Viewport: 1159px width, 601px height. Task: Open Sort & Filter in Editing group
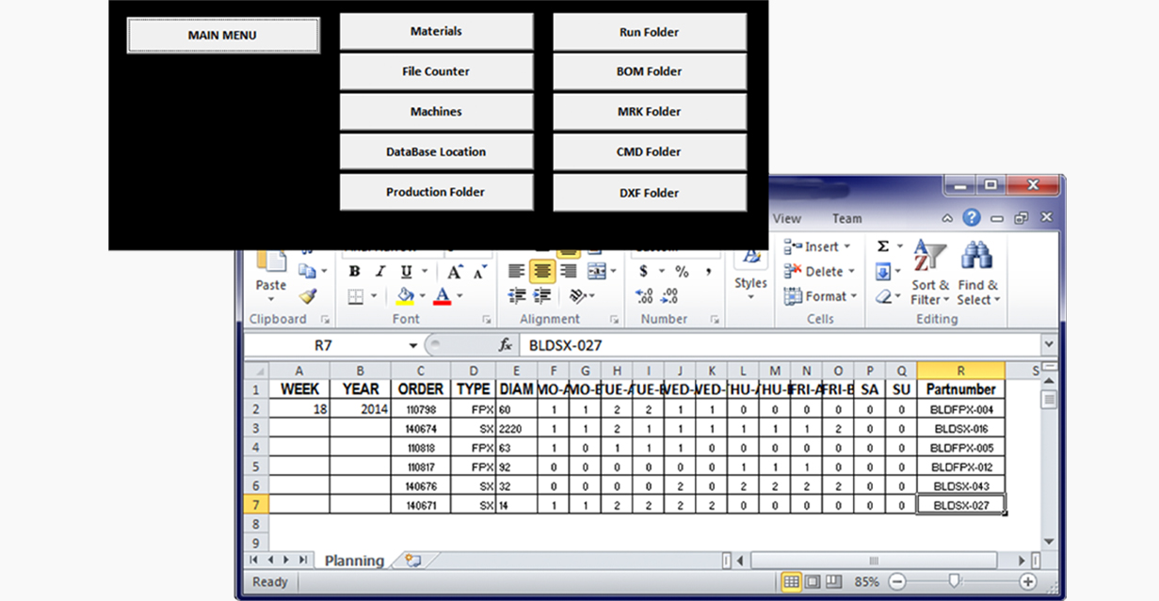929,273
